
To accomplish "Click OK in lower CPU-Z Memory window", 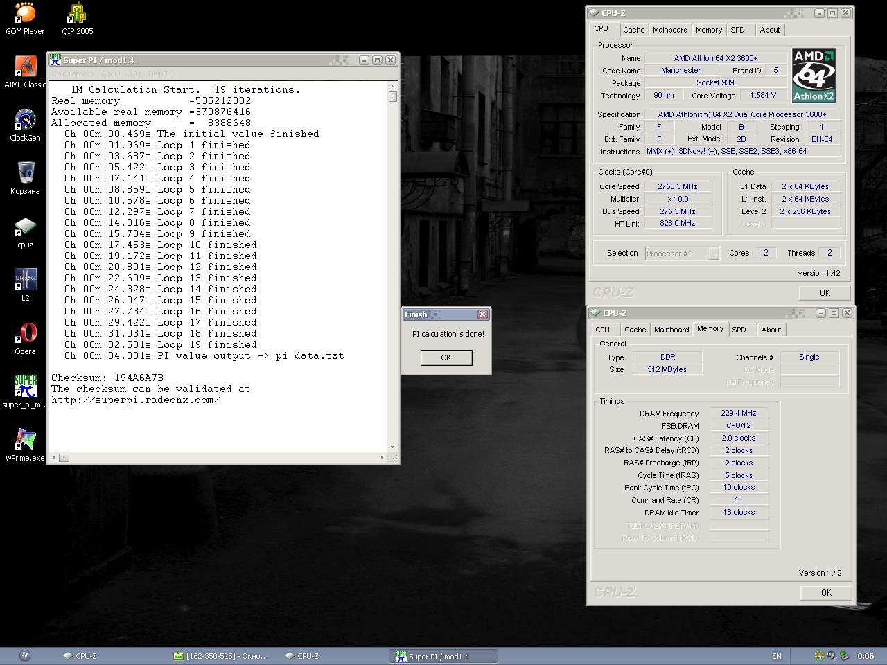I will pos(826,592).
